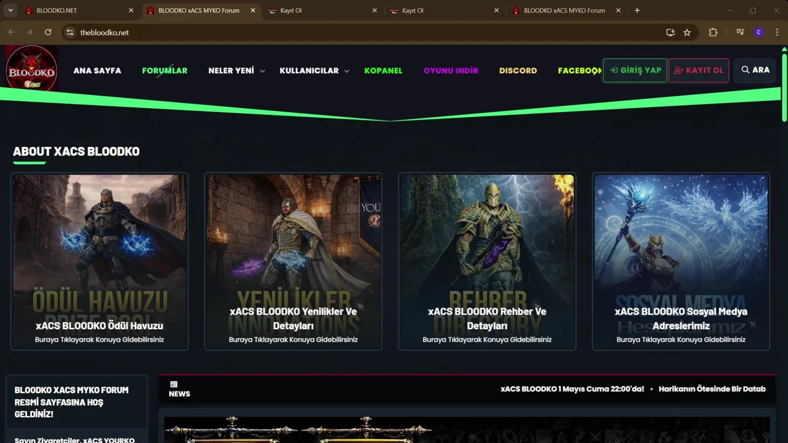Click the page vertical scrollbar thumb

coord(784,87)
